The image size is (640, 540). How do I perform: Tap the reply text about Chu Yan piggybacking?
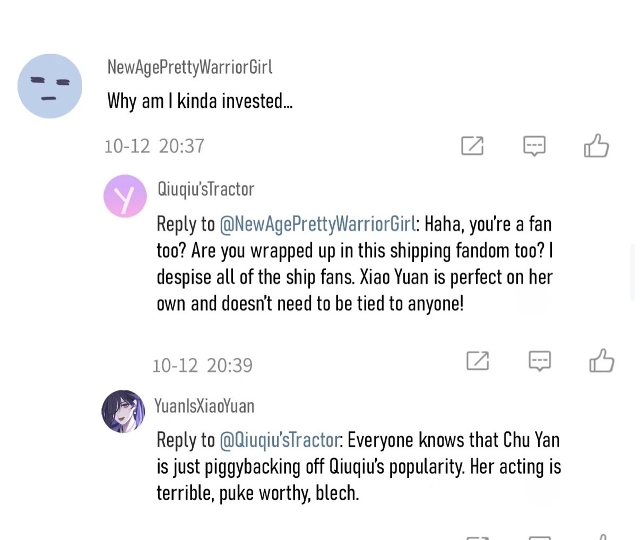click(358, 467)
